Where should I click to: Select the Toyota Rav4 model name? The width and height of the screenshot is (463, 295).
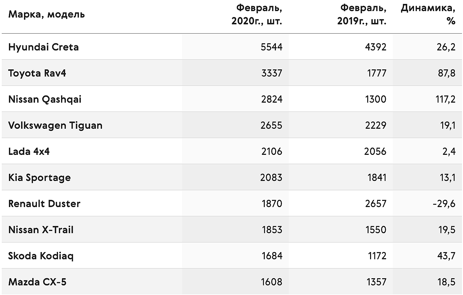[x=37, y=73]
